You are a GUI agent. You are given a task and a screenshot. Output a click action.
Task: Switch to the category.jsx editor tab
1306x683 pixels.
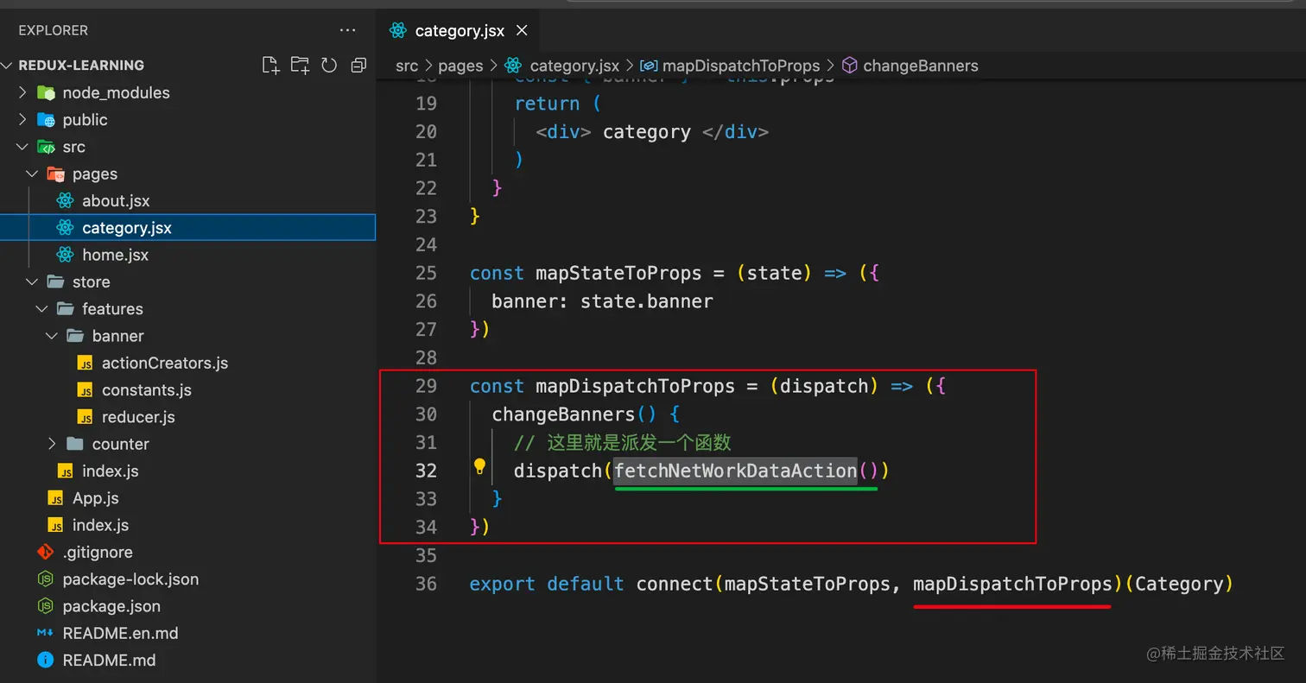[x=458, y=31]
